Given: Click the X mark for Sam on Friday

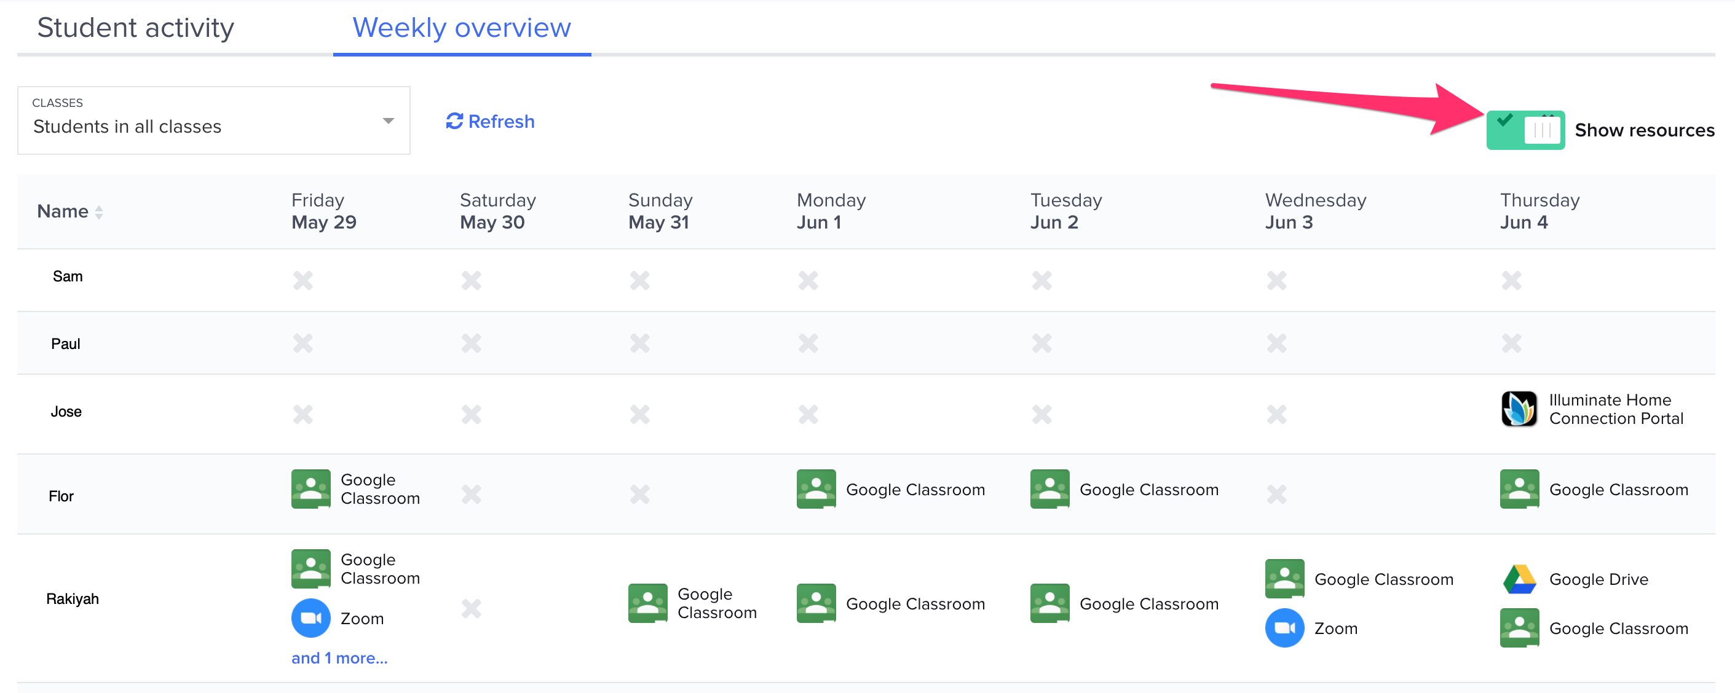Looking at the screenshot, I should [x=303, y=280].
